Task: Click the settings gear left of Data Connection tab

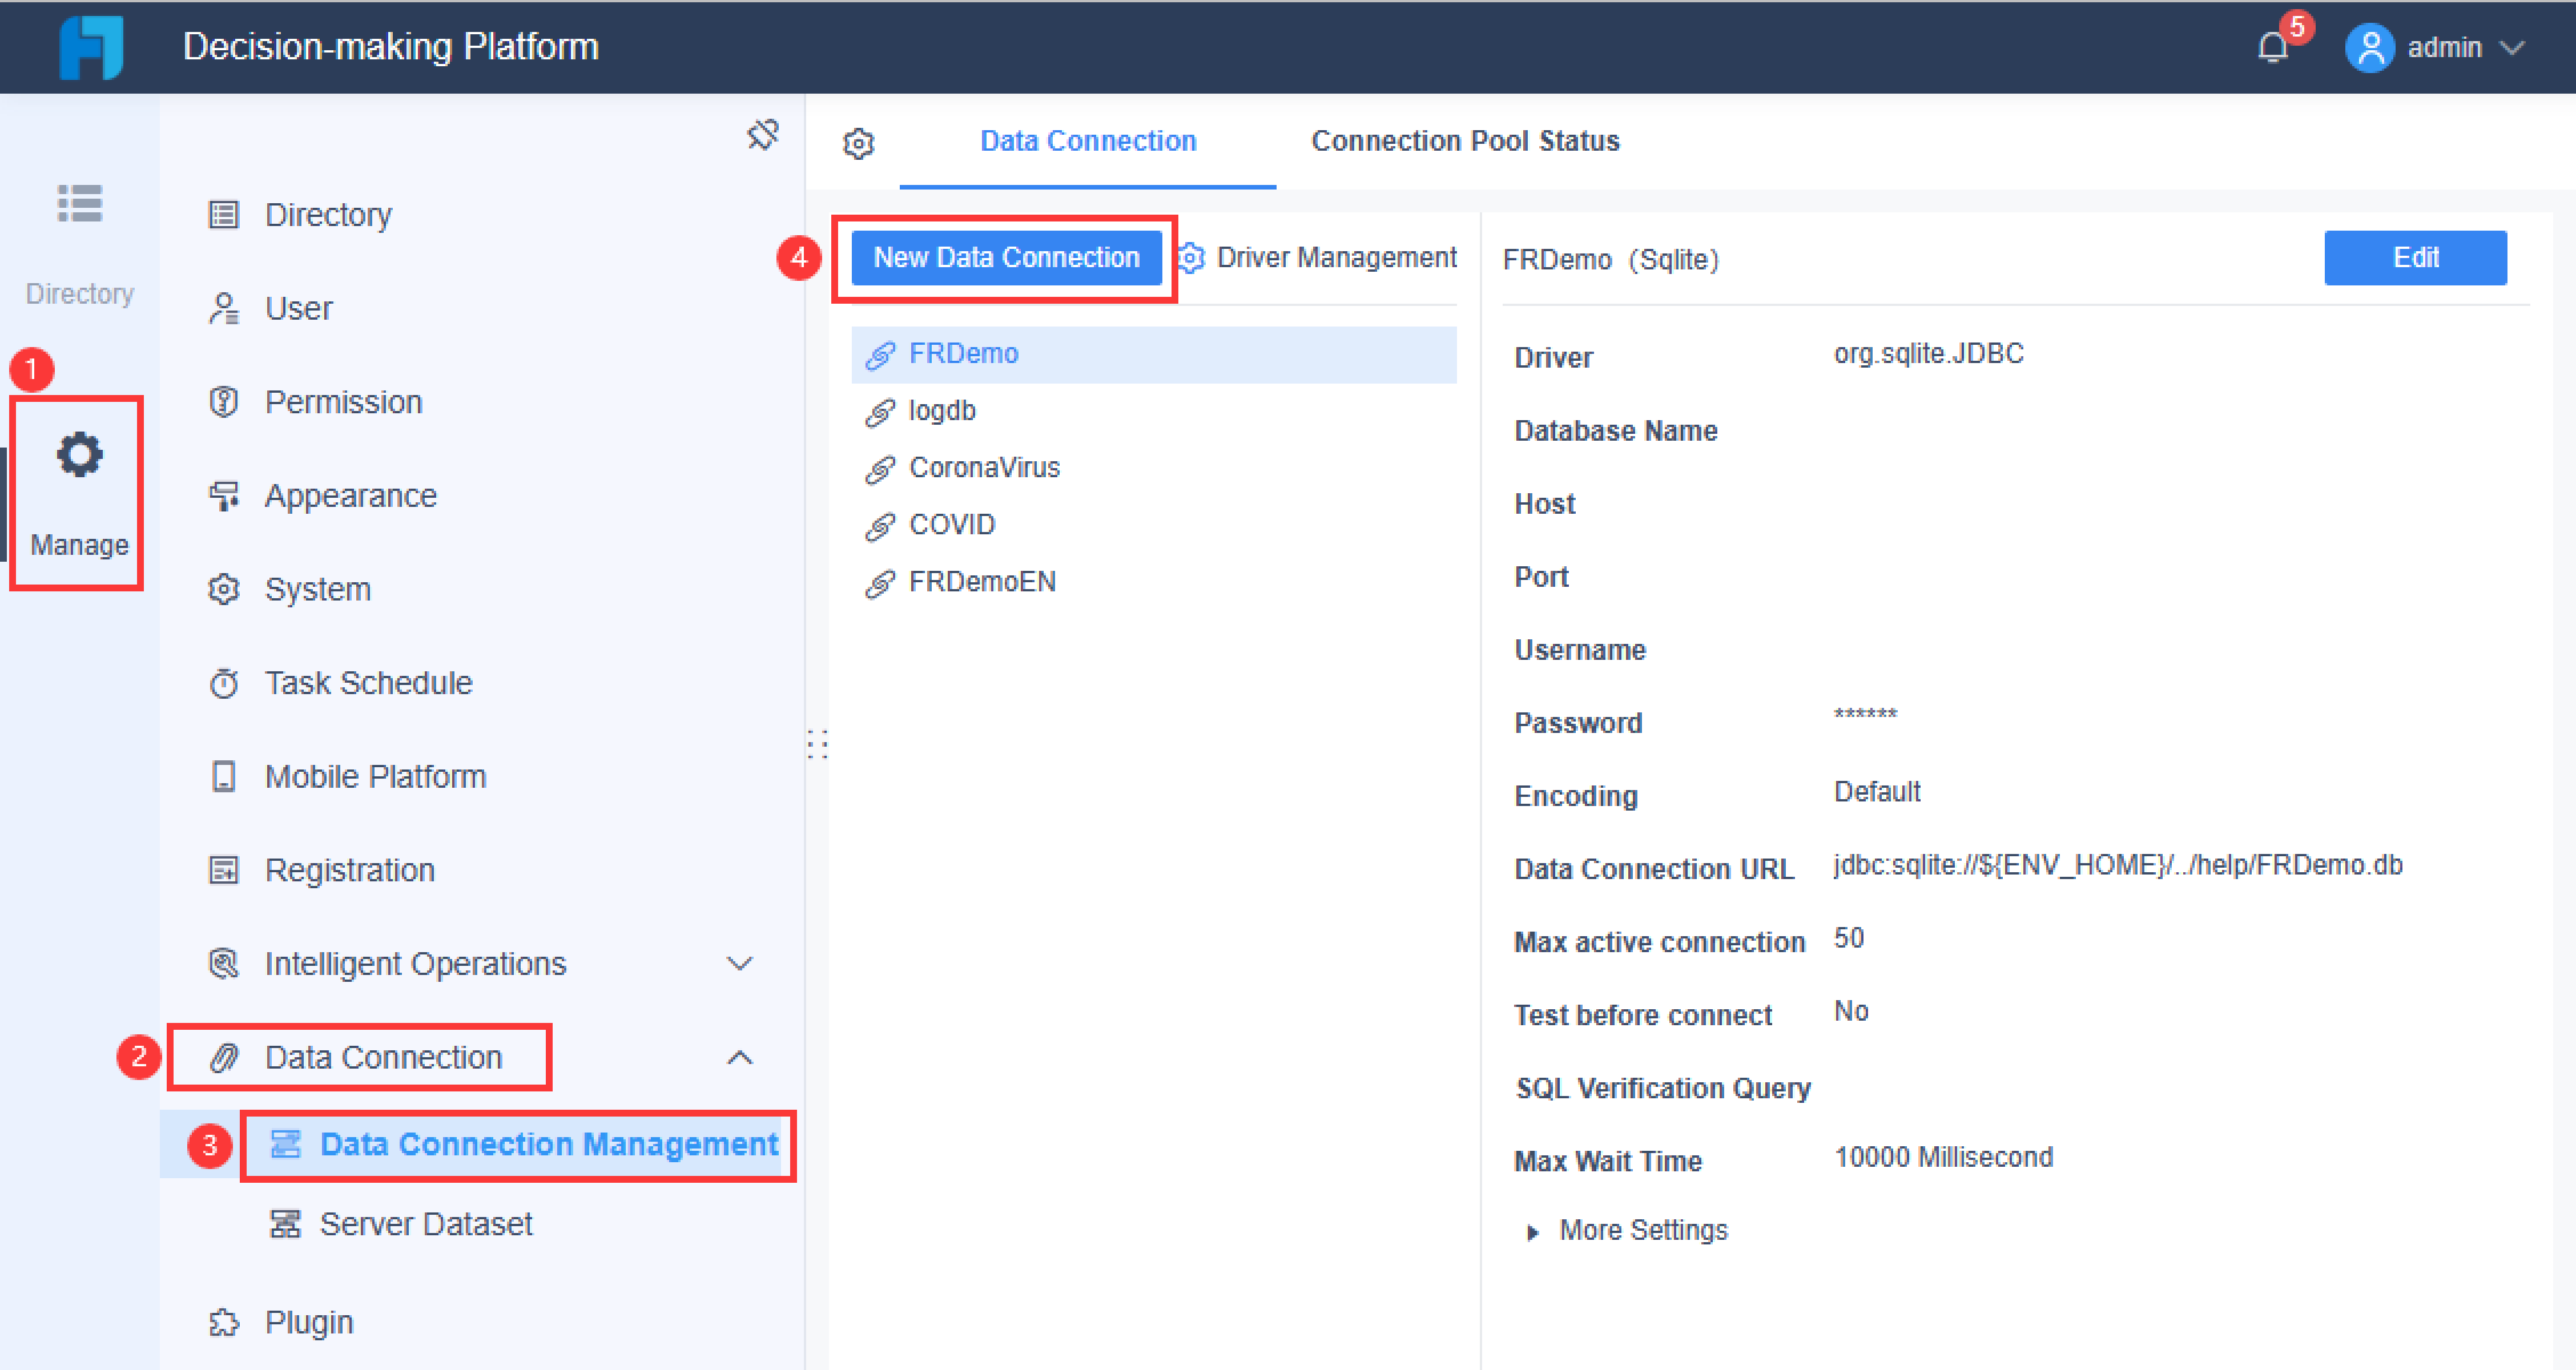Action: [858, 143]
